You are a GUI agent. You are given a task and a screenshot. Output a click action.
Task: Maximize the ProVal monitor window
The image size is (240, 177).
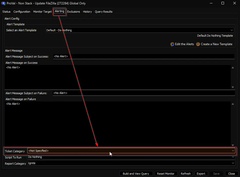coord(223,3)
